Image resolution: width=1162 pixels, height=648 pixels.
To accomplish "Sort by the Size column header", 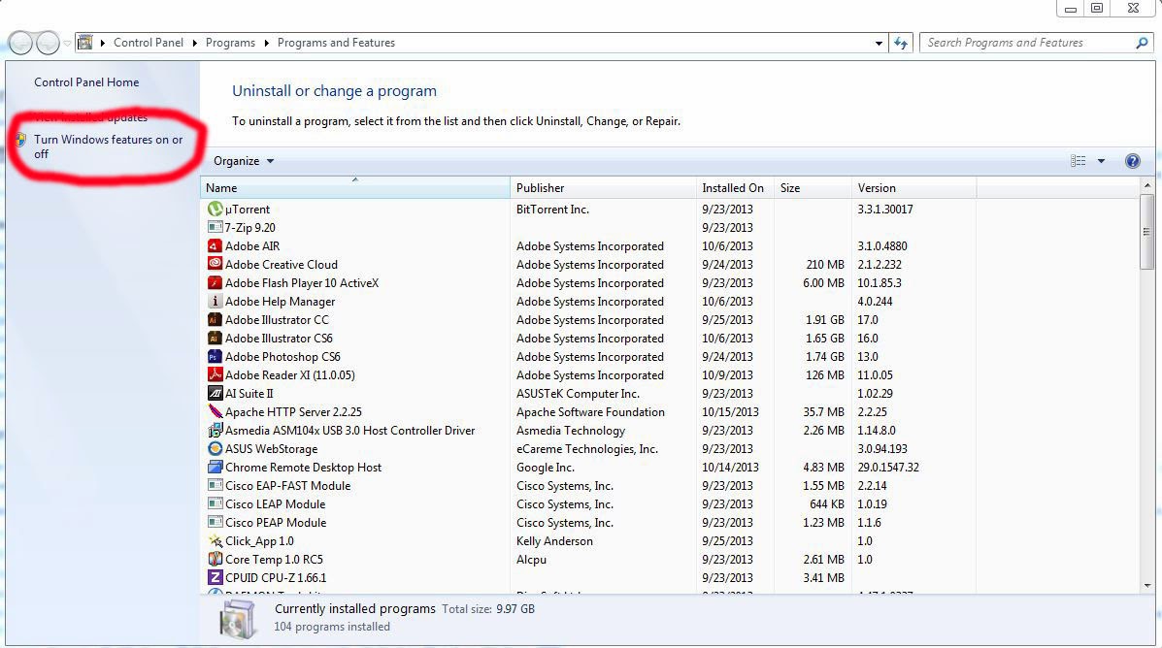I will [813, 188].
